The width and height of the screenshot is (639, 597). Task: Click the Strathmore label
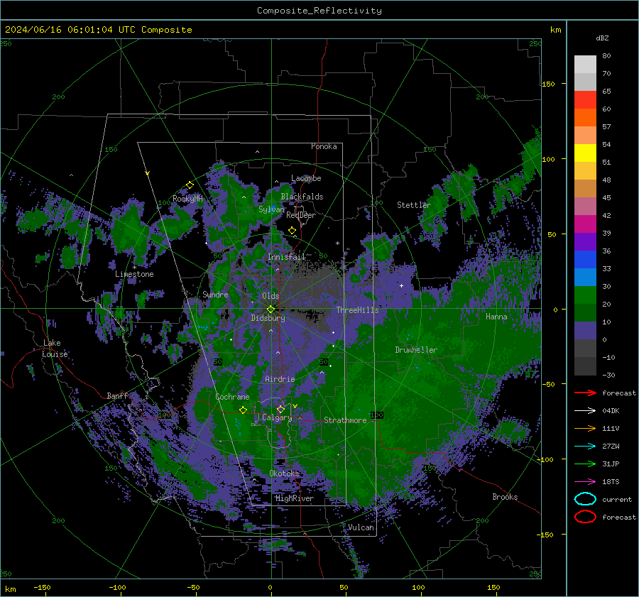tap(345, 420)
